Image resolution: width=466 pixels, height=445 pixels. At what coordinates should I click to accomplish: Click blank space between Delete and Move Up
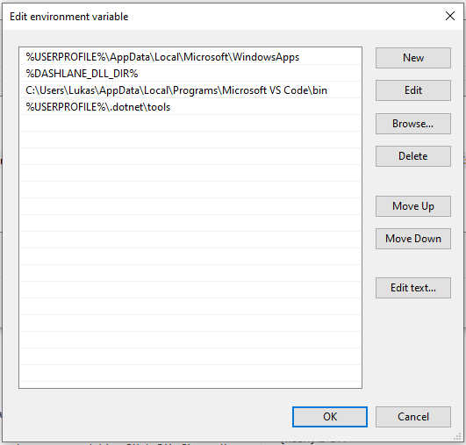(413, 182)
